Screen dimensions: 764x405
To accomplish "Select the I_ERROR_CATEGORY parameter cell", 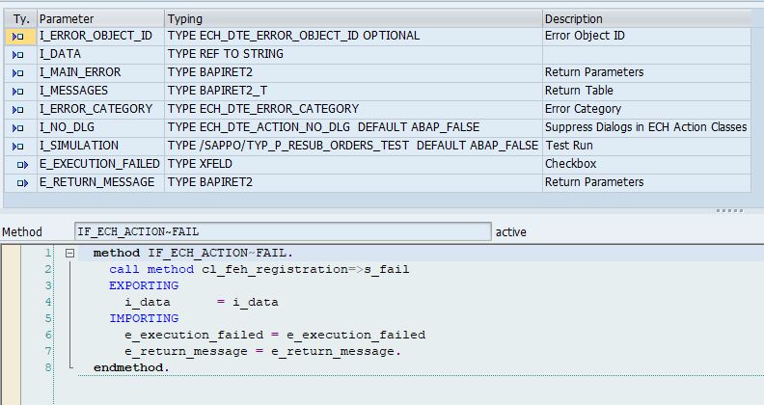I will (101, 109).
